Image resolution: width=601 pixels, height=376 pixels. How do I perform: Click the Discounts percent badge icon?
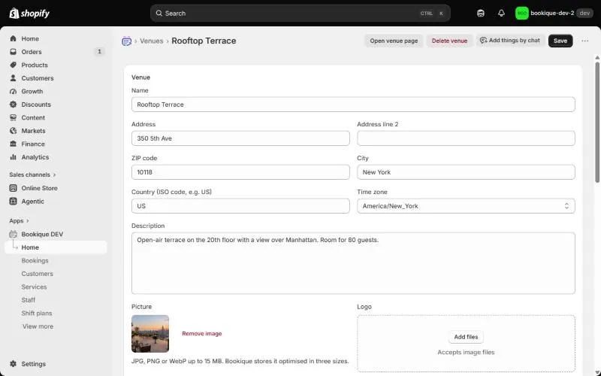point(14,105)
